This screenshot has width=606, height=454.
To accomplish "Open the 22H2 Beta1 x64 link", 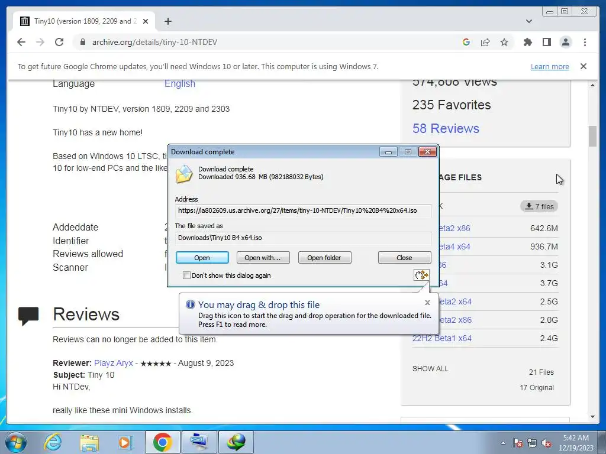I will [x=441, y=338].
